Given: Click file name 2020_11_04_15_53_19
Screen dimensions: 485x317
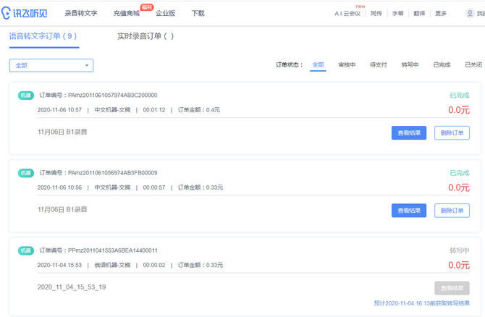Looking at the screenshot, I should (x=72, y=287).
